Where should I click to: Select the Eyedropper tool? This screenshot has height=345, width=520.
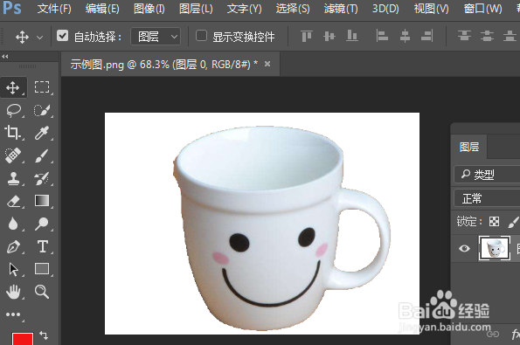[42, 133]
